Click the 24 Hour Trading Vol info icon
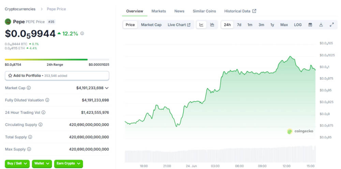 click(x=43, y=112)
